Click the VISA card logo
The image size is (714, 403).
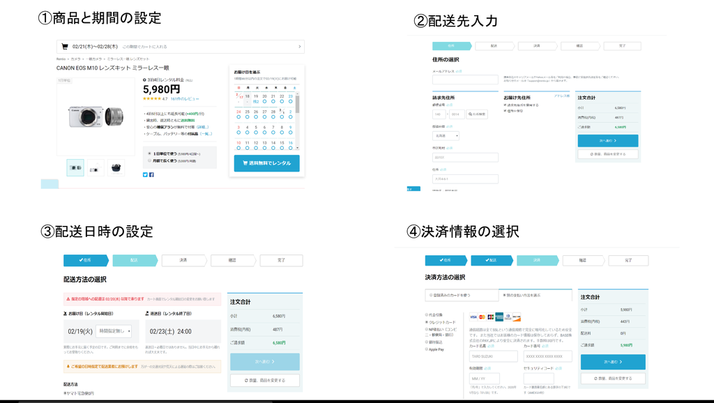point(473,317)
